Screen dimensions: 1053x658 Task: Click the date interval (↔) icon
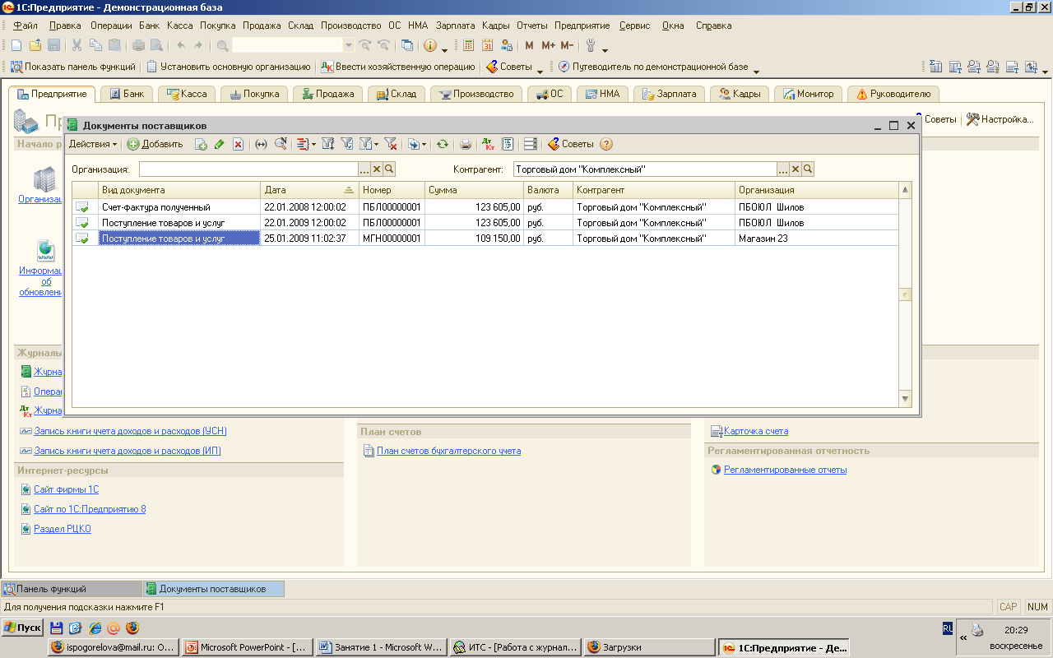pyautogui.click(x=261, y=144)
